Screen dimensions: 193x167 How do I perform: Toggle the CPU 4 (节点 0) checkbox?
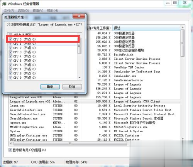10,56
